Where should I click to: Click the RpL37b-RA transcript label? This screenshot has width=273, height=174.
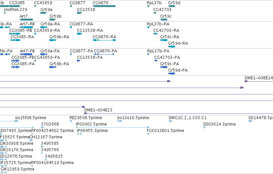[x=158, y=24]
